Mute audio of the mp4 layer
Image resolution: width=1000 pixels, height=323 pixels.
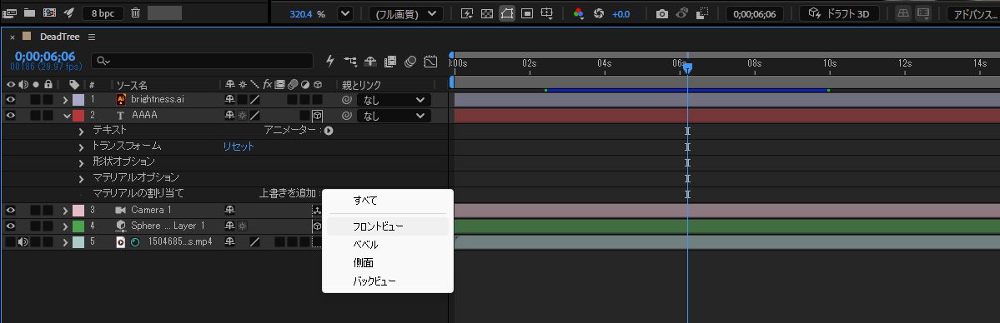[x=23, y=241]
